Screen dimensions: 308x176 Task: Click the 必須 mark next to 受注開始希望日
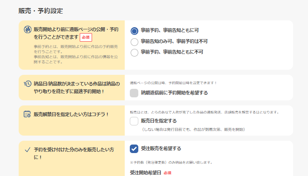pyautogui.click(x=167, y=173)
